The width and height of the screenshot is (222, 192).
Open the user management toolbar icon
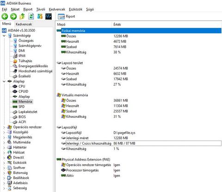(40, 16)
